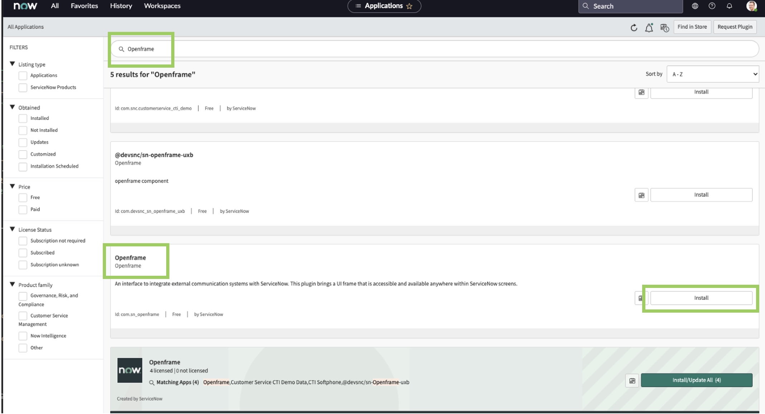Check the Now Intelligence checkbox
The width and height of the screenshot is (765, 414).
(23, 336)
